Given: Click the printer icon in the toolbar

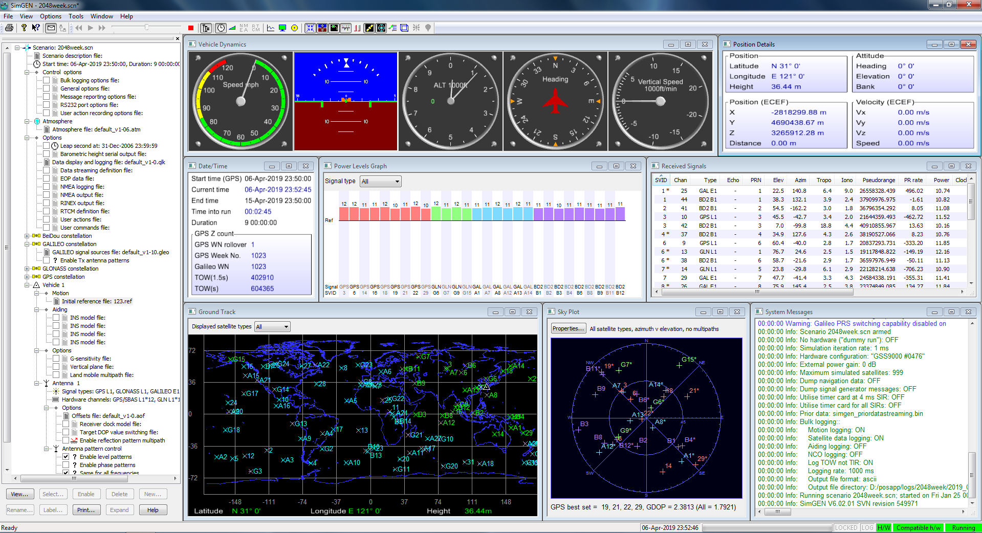Looking at the screenshot, I should pos(9,28).
